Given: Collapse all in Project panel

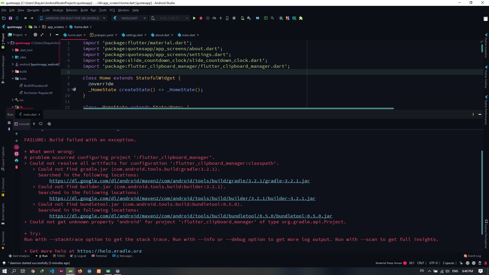Looking at the screenshot, I should [42, 35].
